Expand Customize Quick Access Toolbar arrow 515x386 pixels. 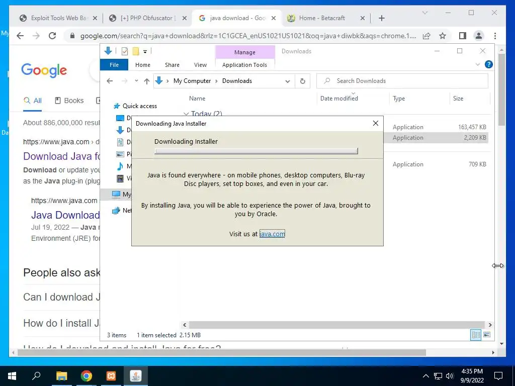(x=145, y=51)
